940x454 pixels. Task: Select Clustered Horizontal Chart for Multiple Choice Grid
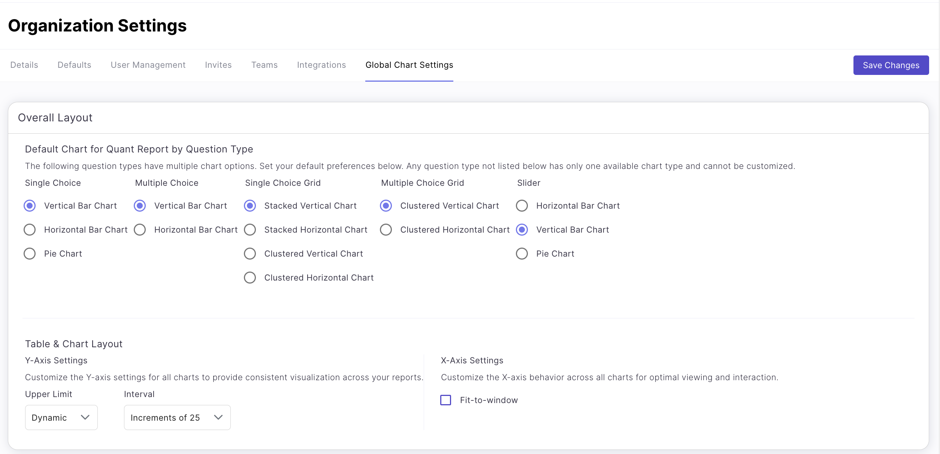(386, 230)
